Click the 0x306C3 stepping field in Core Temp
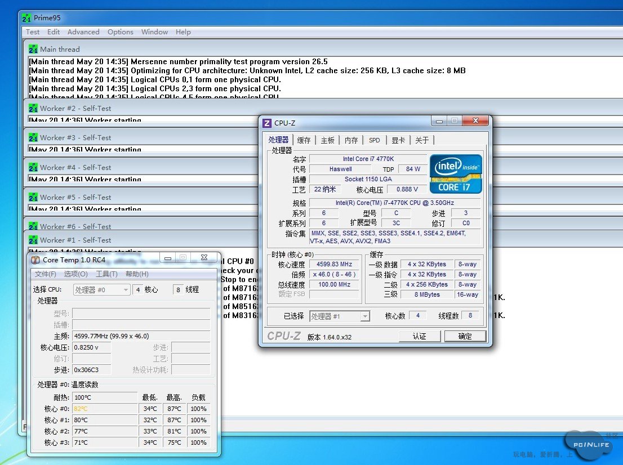This screenshot has height=465, width=623. coord(91,370)
